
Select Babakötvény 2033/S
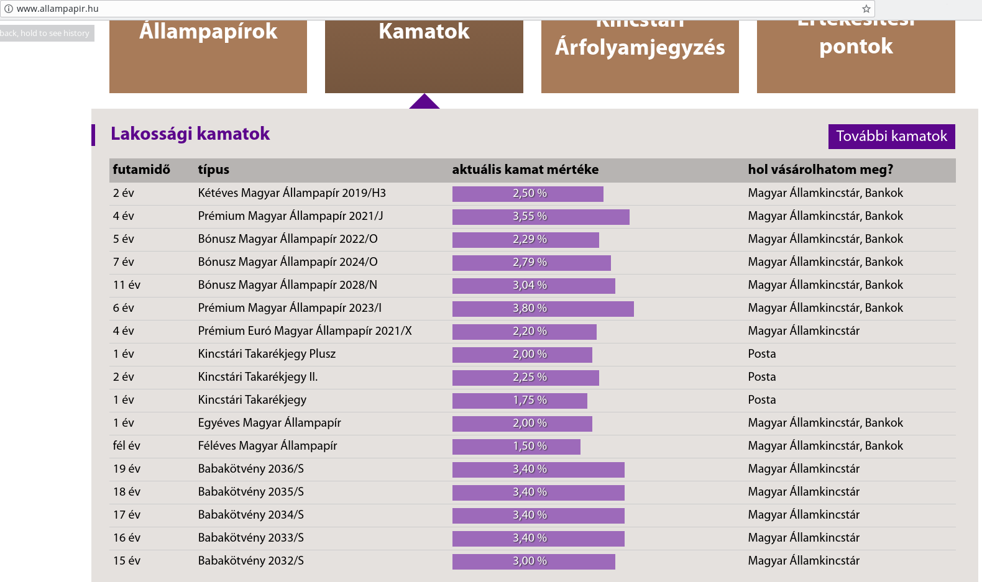pyautogui.click(x=251, y=538)
